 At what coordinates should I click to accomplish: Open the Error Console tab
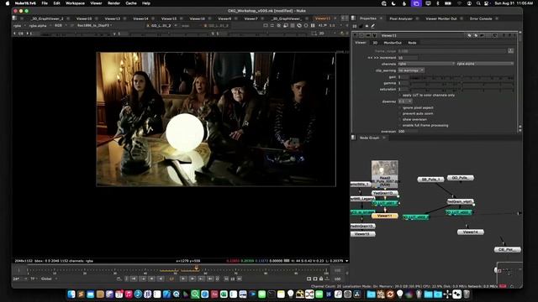(x=481, y=18)
